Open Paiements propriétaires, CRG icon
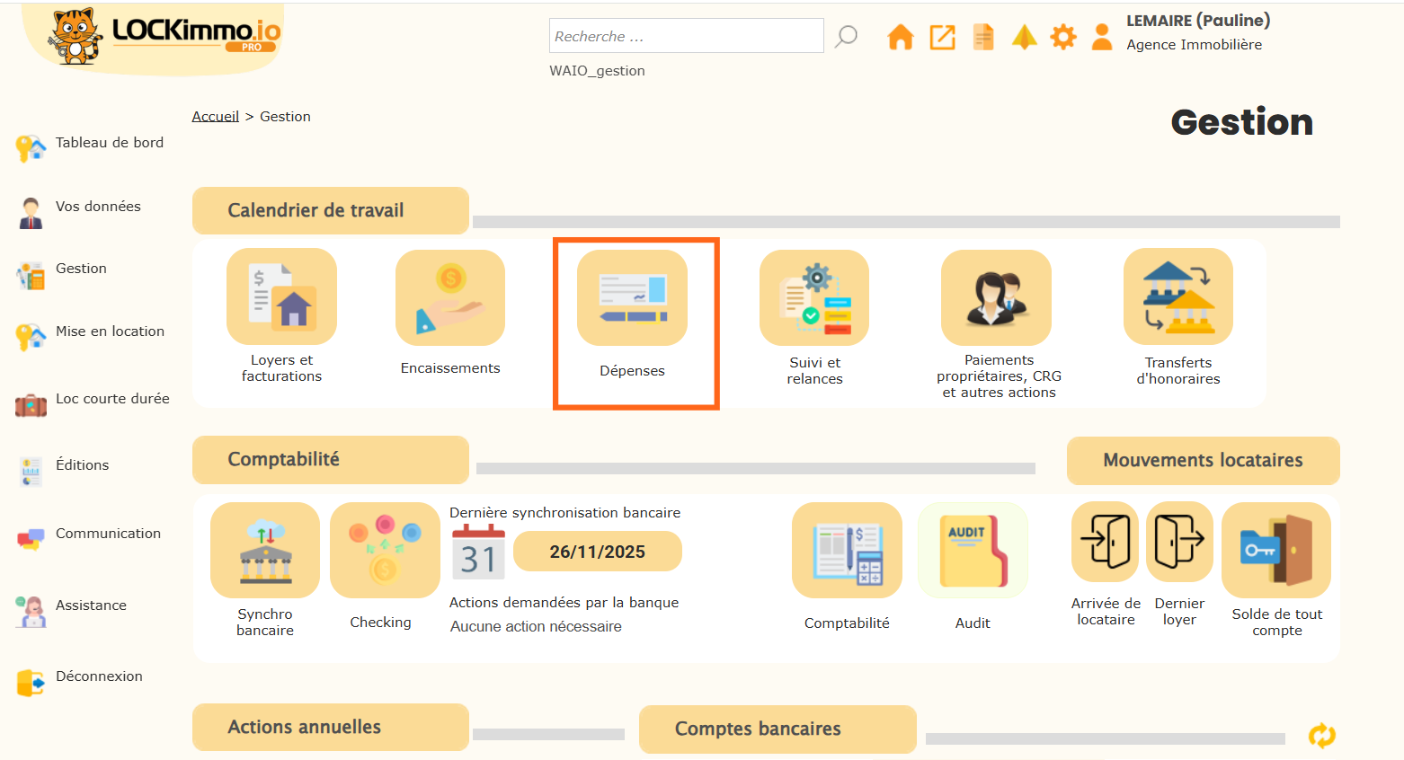 coord(996,297)
